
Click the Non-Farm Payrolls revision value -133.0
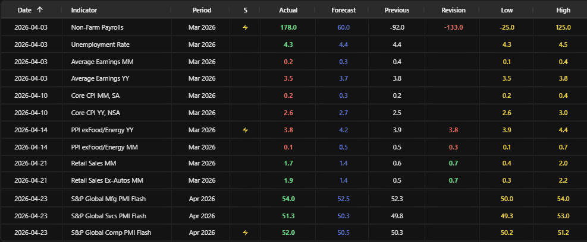click(x=453, y=27)
